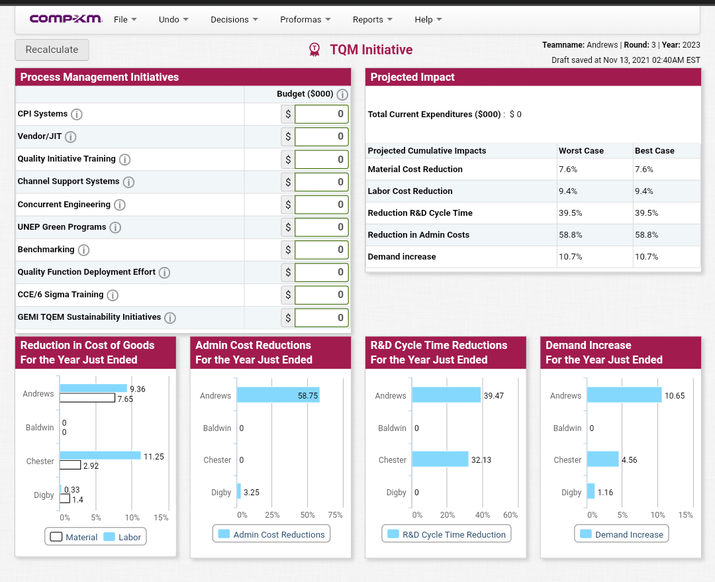
Task: Click dollar sign beside CPI Systems budget
Action: [x=288, y=114]
